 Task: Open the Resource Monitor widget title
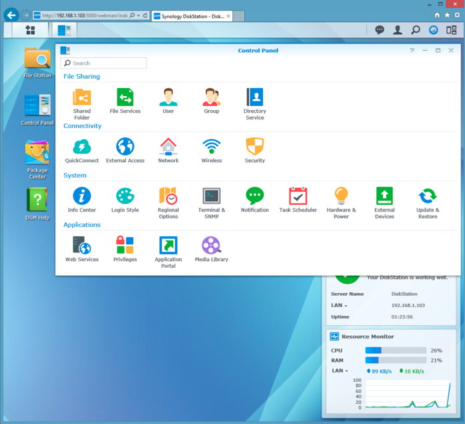[x=368, y=337]
